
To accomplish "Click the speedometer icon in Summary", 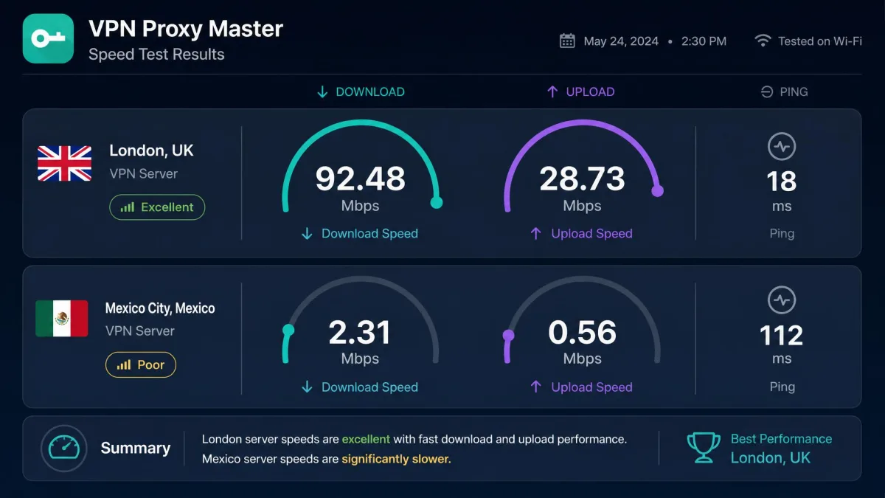I will click(63, 448).
